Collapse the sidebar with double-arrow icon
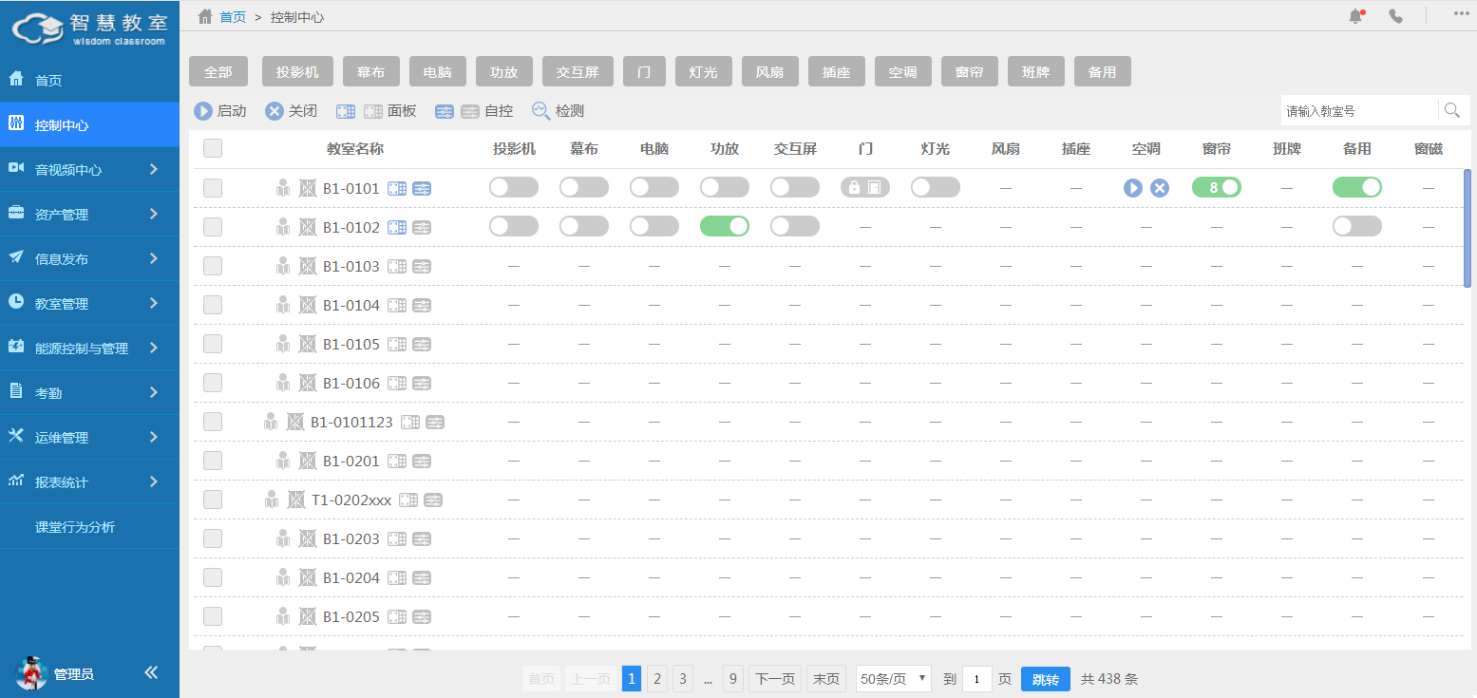1477x698 pixels. coord(151,672)
